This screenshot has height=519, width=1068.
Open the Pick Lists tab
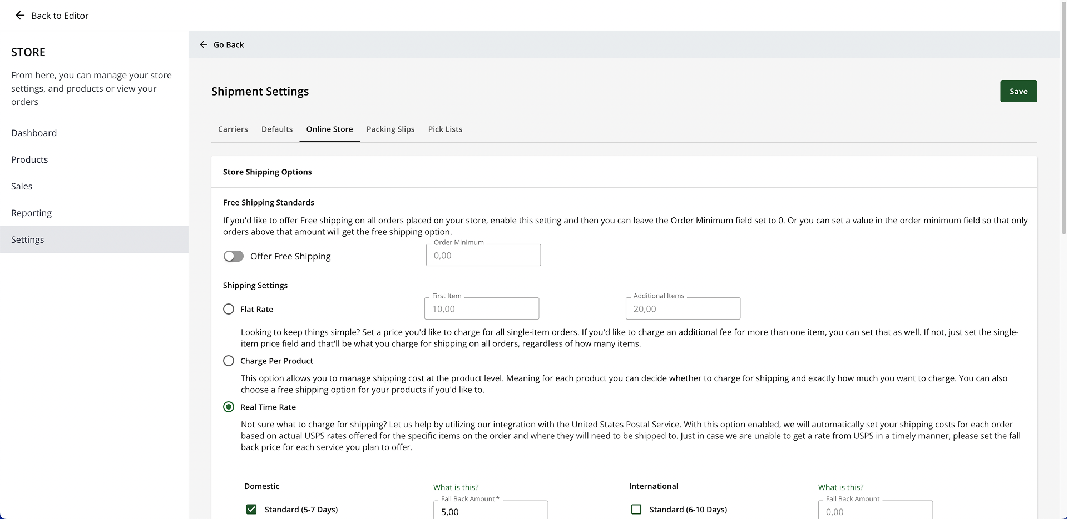445,129
